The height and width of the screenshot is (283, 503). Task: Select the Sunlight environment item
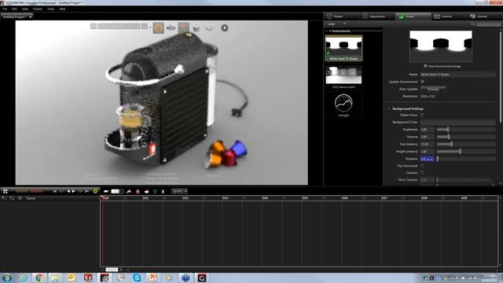pyautogui.click(x=343, y=105)
